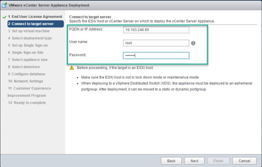Click the window title 'VMware vCenter Server Appliance Deployment'
262x167 pixels.
[49, 5]
